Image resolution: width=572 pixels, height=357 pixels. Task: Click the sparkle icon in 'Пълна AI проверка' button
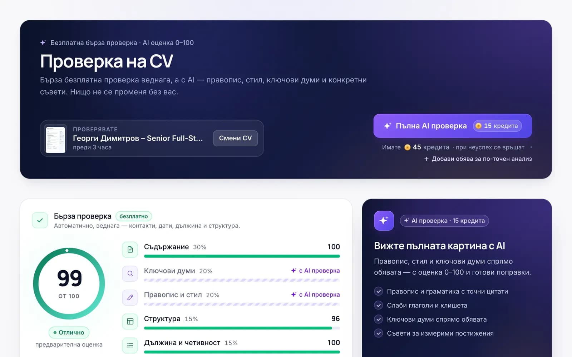[387, 126]
